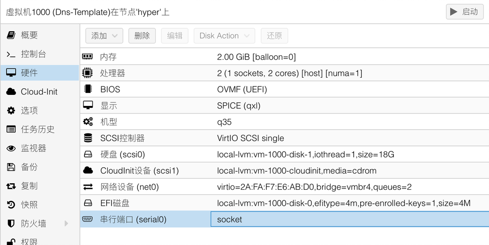Click the BIOS chip icon
This screenshot has width=489, height=245.
coord(88,89)
